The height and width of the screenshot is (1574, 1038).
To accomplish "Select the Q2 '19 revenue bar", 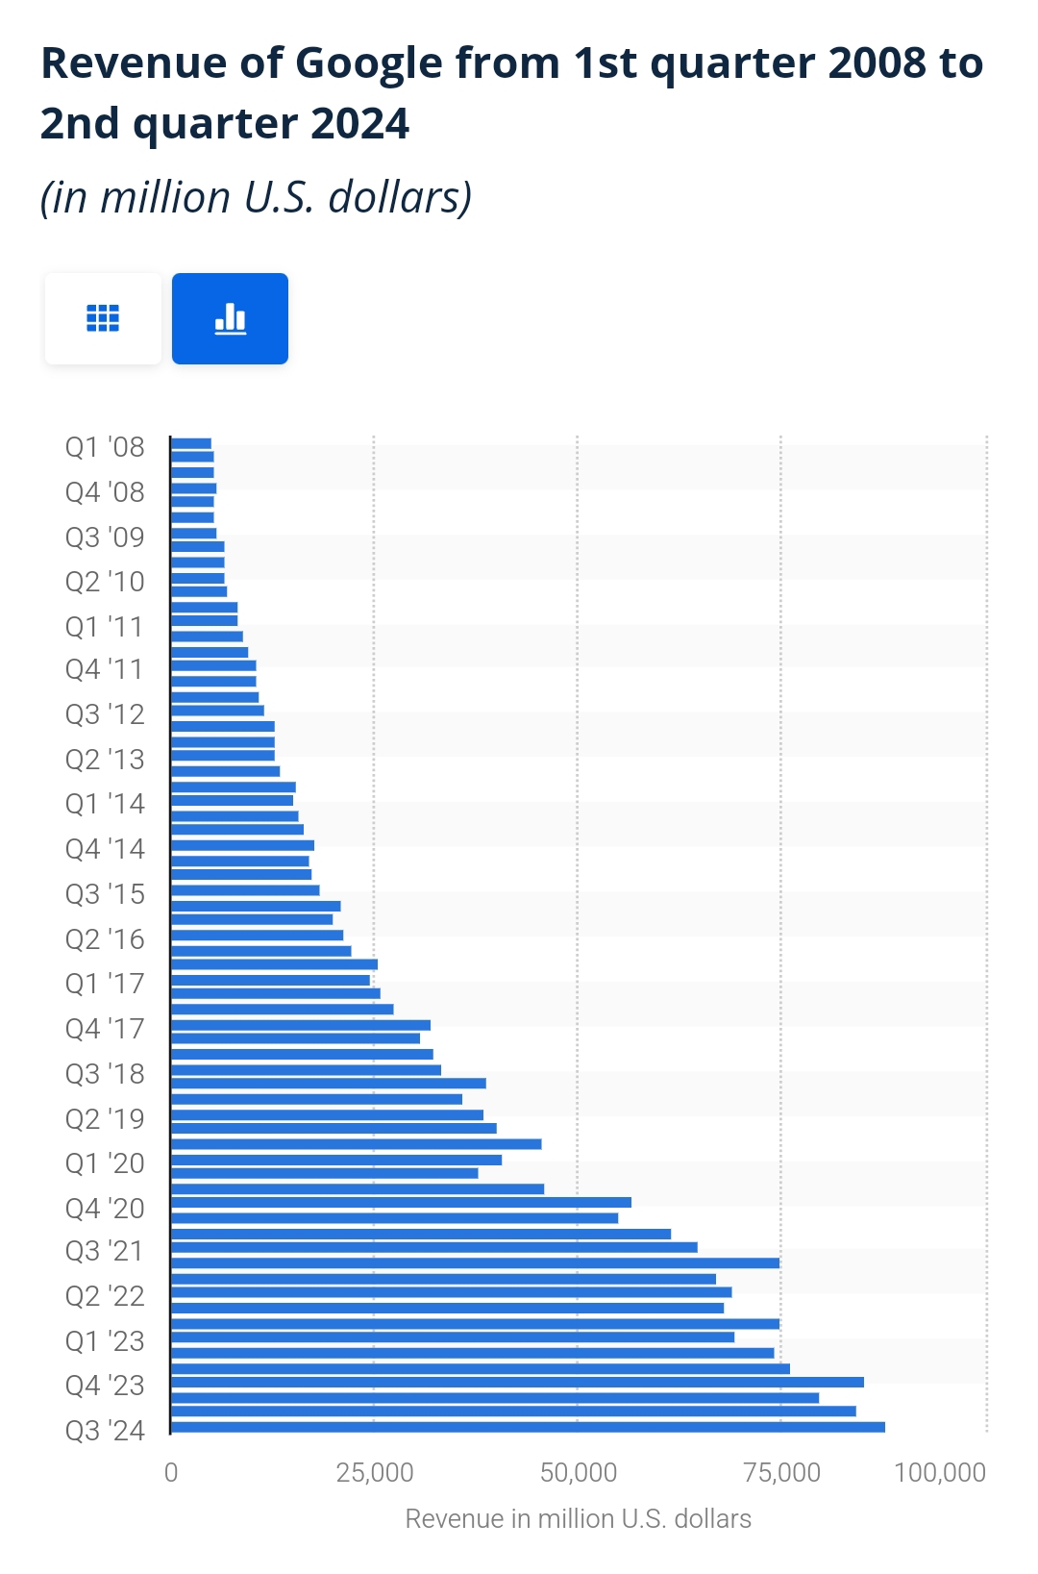I will click(x=327, y=1114).
